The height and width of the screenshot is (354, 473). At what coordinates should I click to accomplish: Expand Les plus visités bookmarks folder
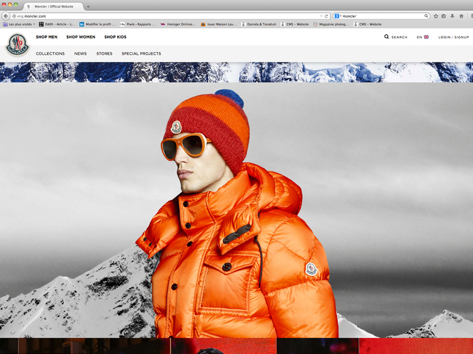[x=19, y=24]
